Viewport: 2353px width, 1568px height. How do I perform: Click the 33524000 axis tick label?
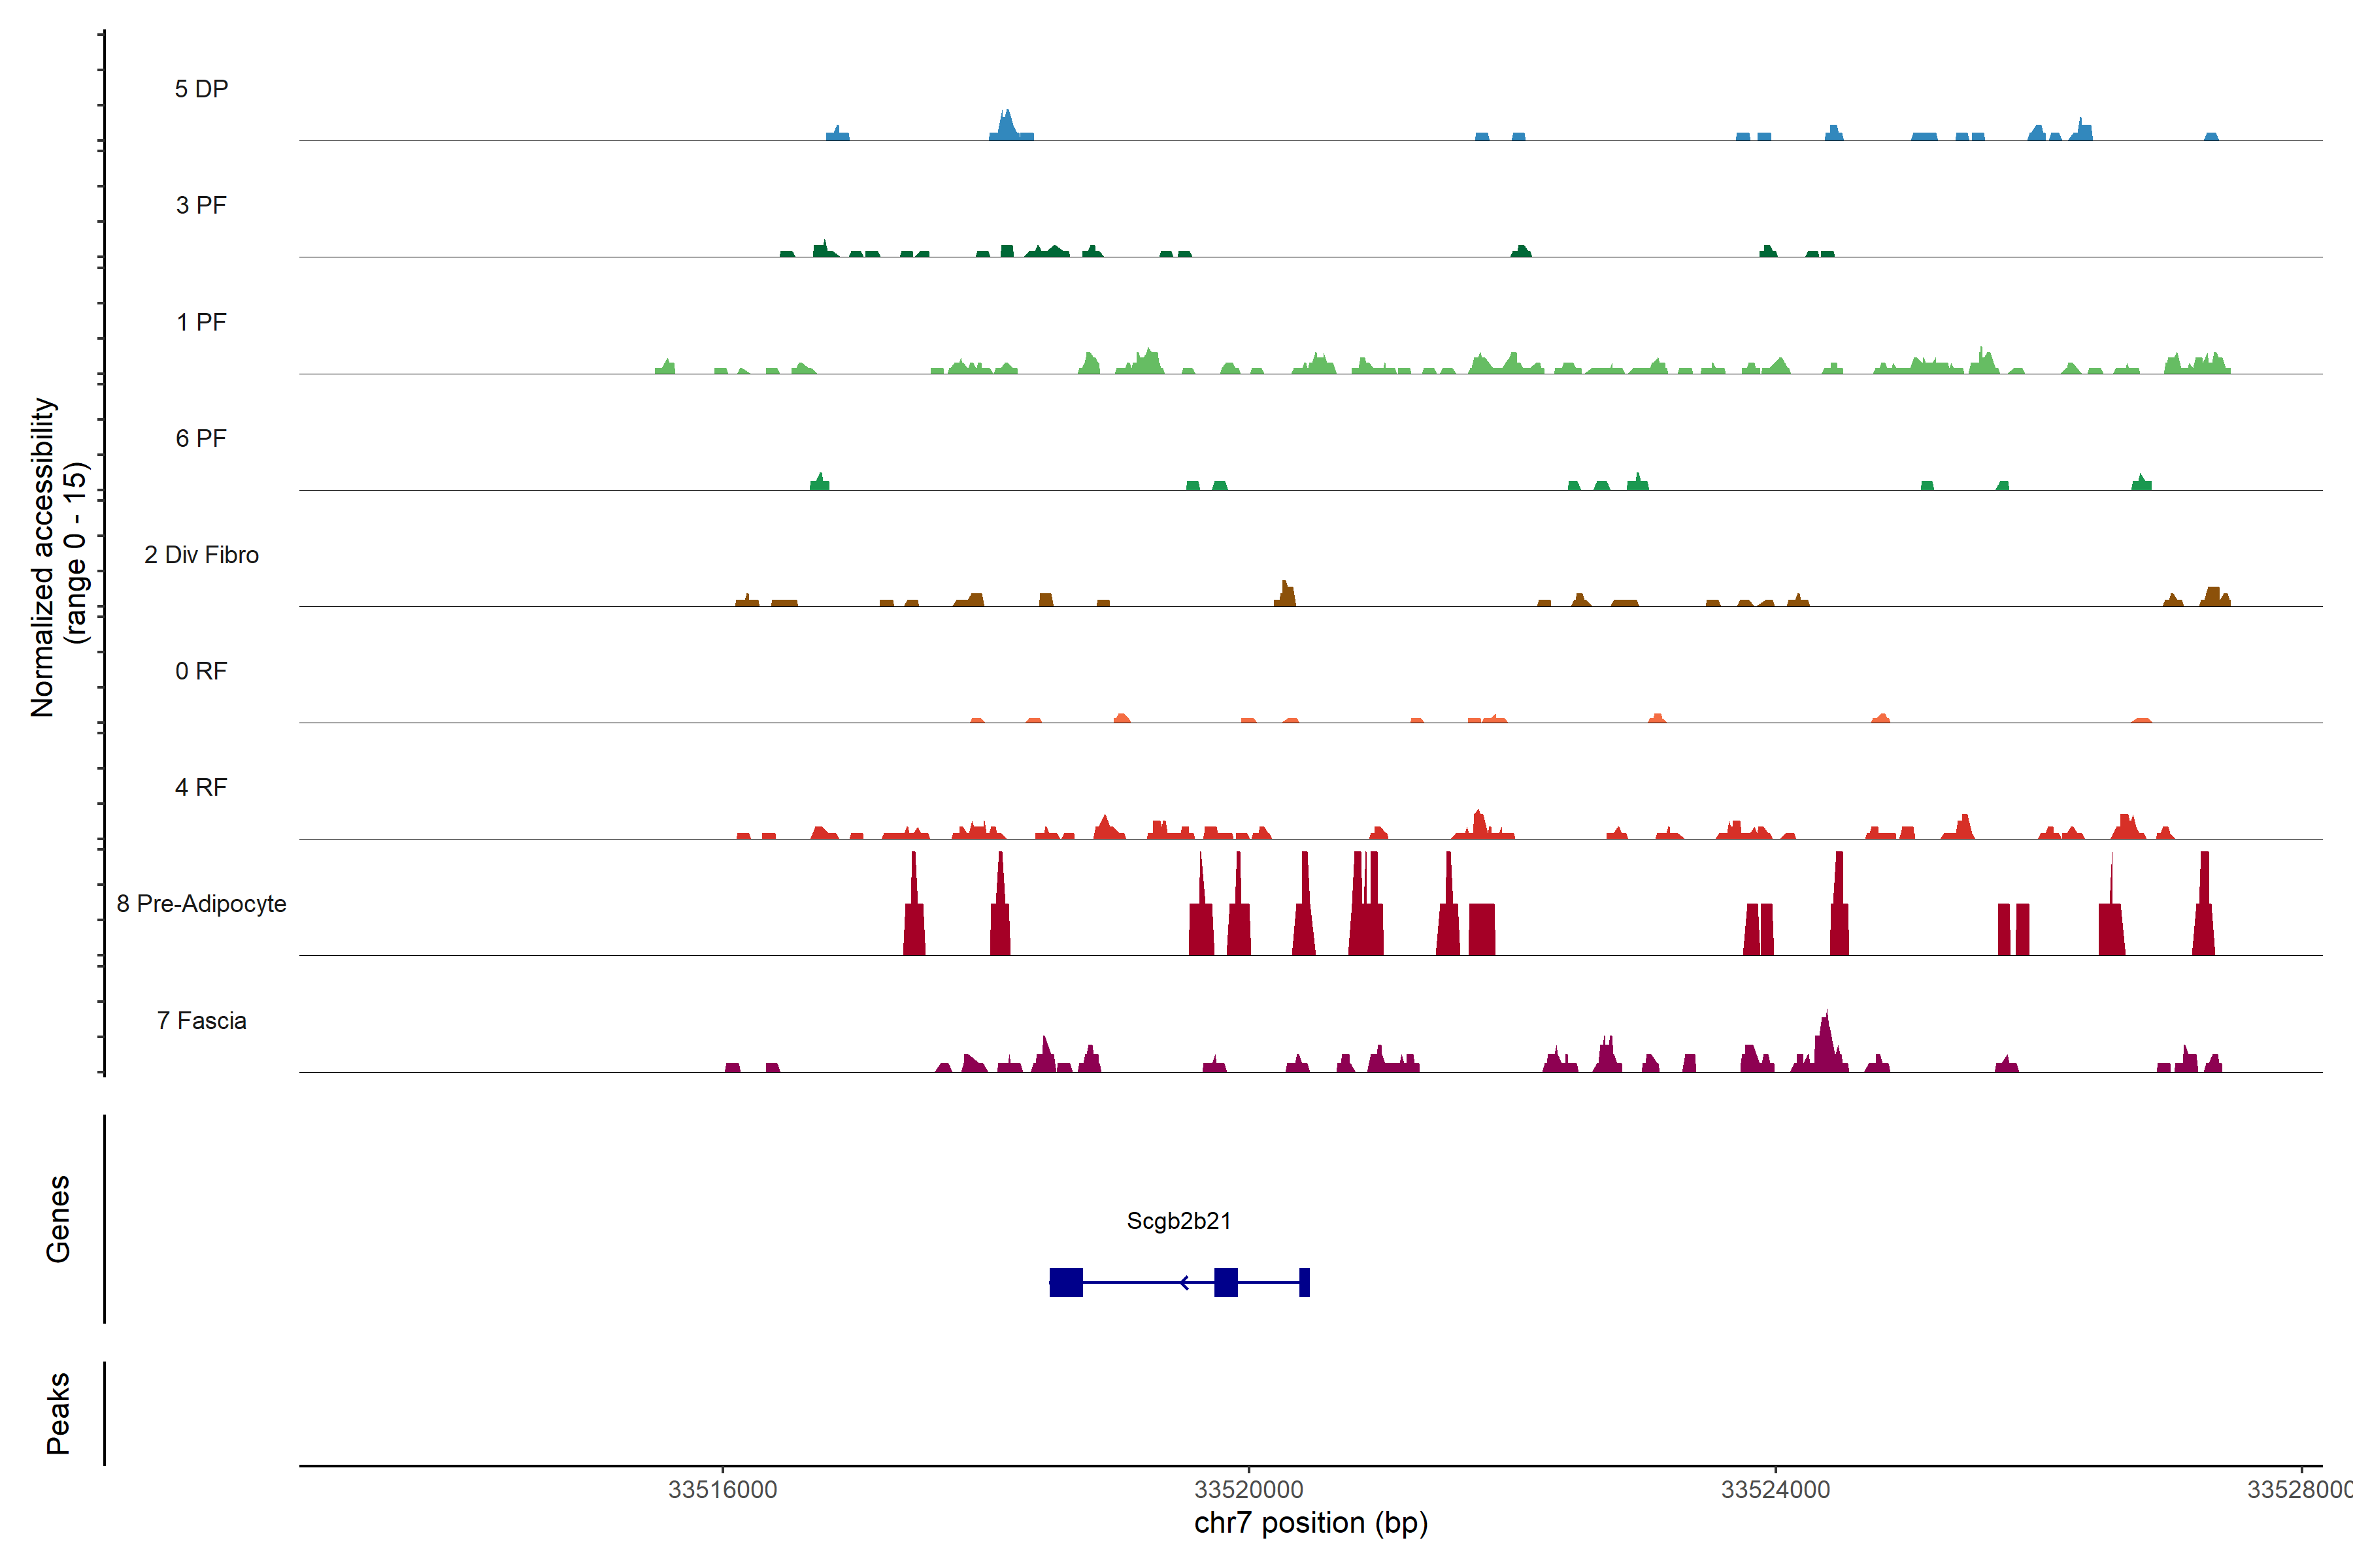(x=1775, y=1489)
